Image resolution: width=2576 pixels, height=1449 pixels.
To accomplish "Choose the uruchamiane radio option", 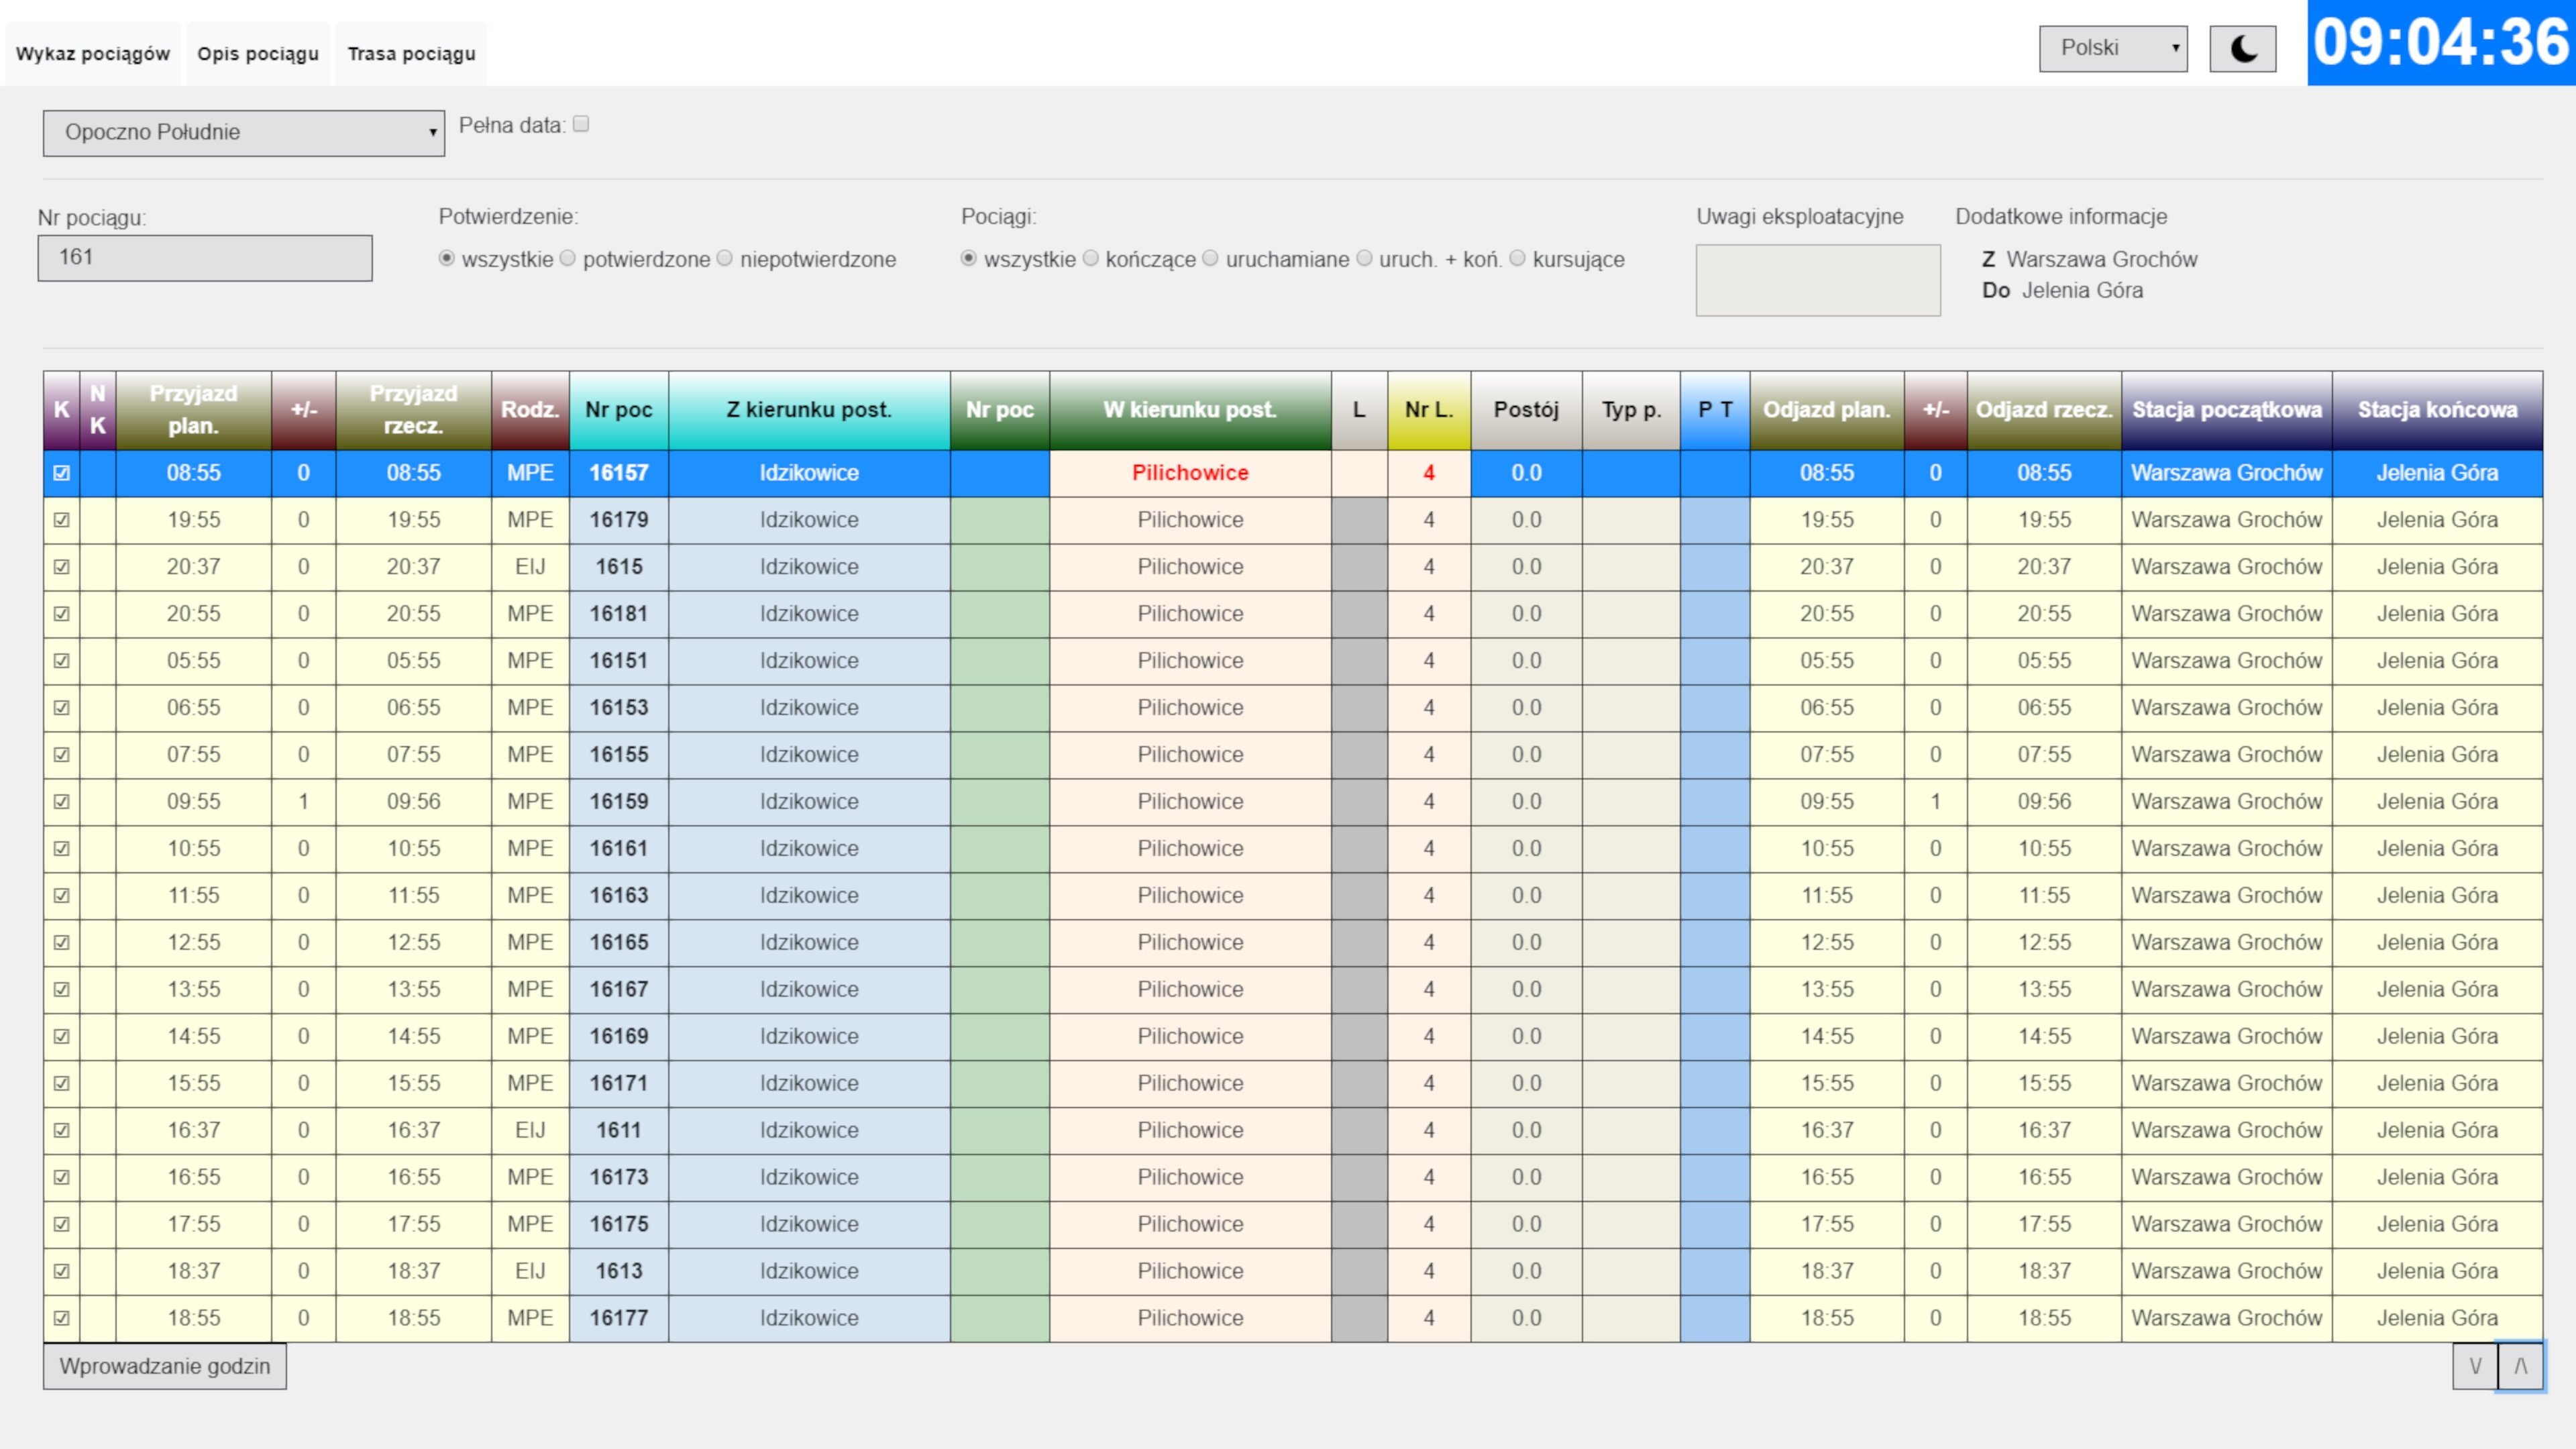I will 1210,259.
